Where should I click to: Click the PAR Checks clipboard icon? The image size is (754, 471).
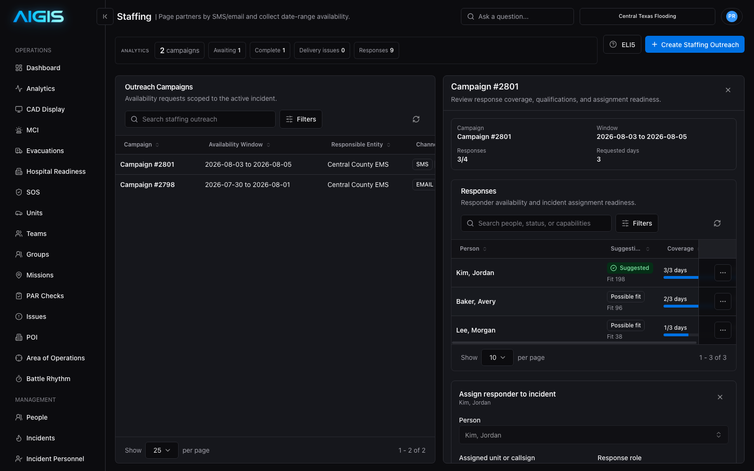point(19,296)
